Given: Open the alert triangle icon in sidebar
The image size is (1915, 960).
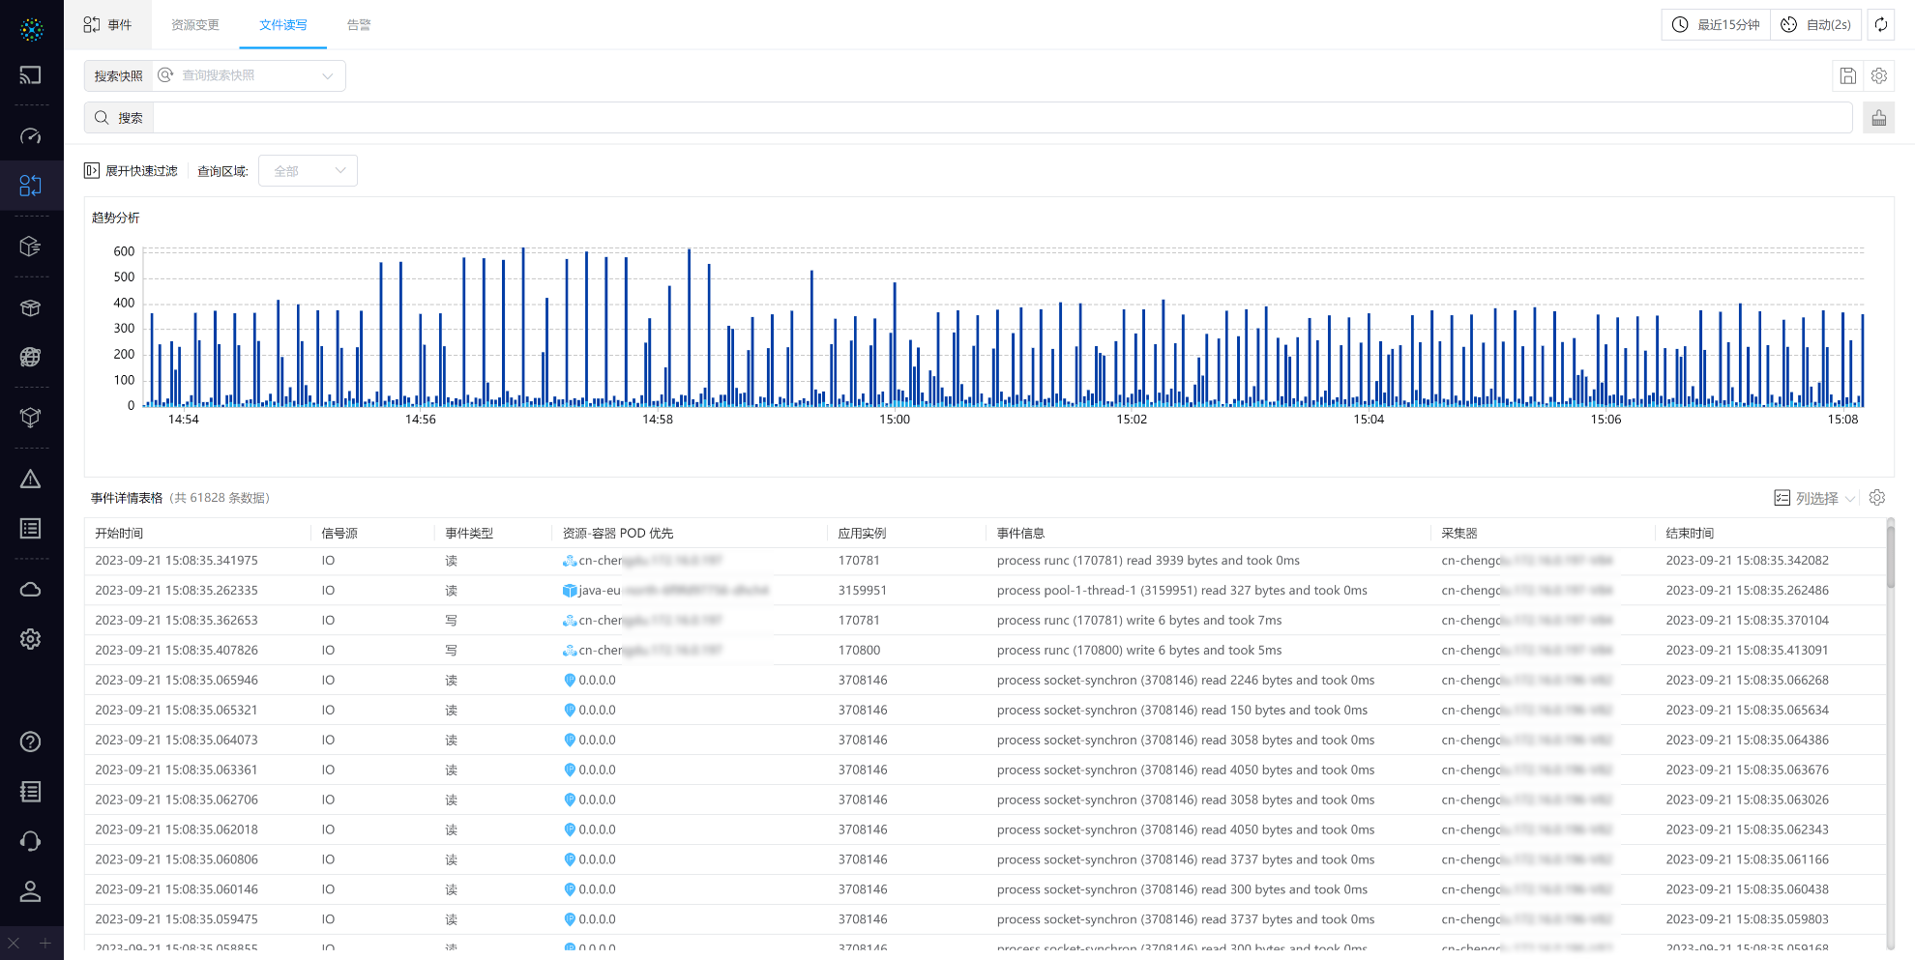Looking at the screenshot, I should [31, 480].
